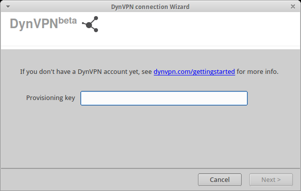Focus the Provisioning key text field
Viewport: 301px width, 191px height.
[x=164, y=99]
